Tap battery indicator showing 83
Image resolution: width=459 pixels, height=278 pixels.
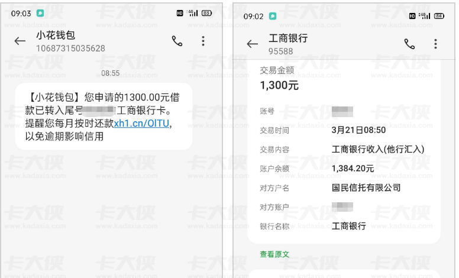(x=206, y=13)
